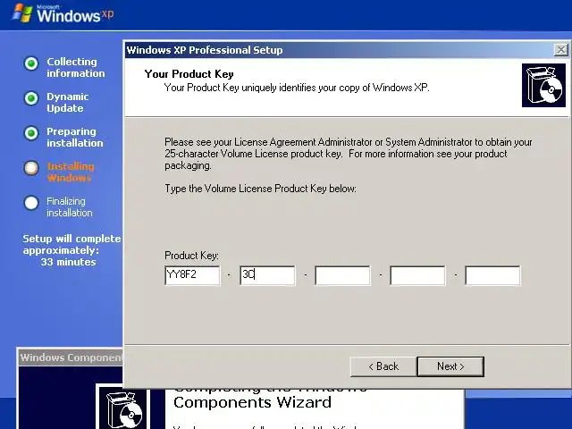Screen dimensions: 572x429
Task: Select the fifth empty product key field
Action: pos(492,275)
